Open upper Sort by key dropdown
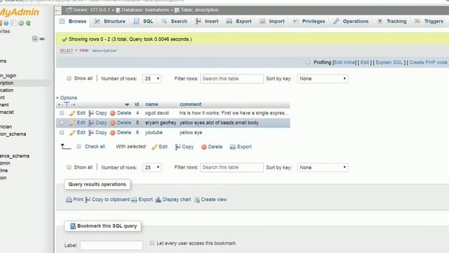This screenshot has width=449, height=253. (323, 79)
